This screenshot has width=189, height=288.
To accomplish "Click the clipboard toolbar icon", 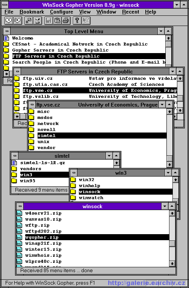I will point(57,21).
